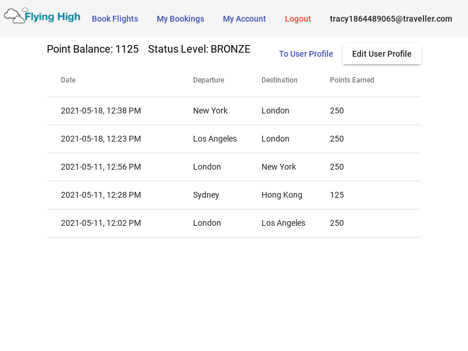
Task: Open My Account menu item
Action: click(244, 19)
